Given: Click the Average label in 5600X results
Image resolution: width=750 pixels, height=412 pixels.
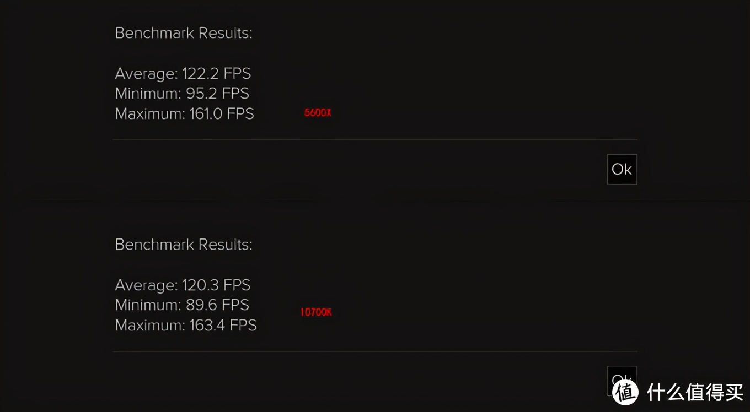Looking at the screenshot, I should tap(146, 74).
